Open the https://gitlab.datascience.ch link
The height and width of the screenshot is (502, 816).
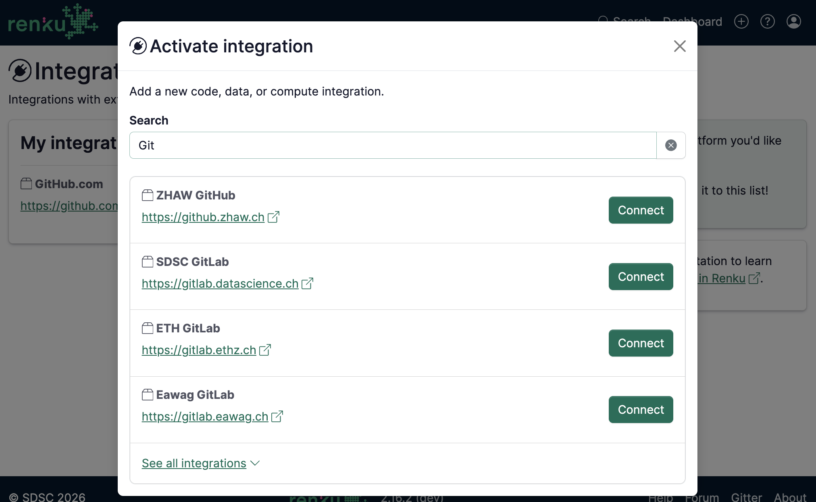(220, 284)
